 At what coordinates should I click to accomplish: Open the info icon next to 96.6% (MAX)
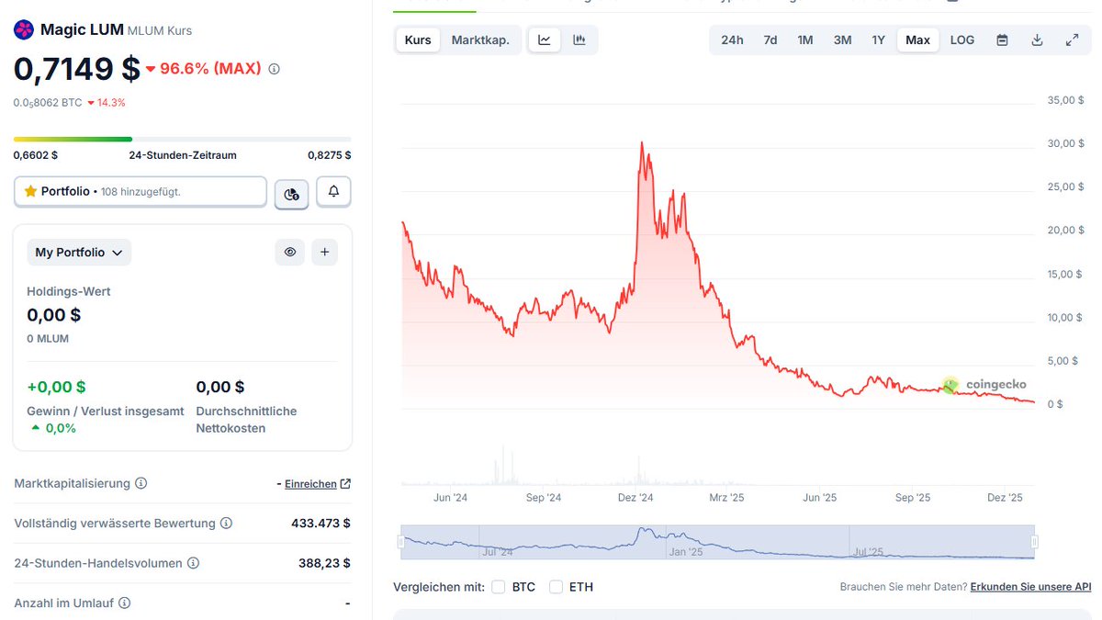click(274, 69)
